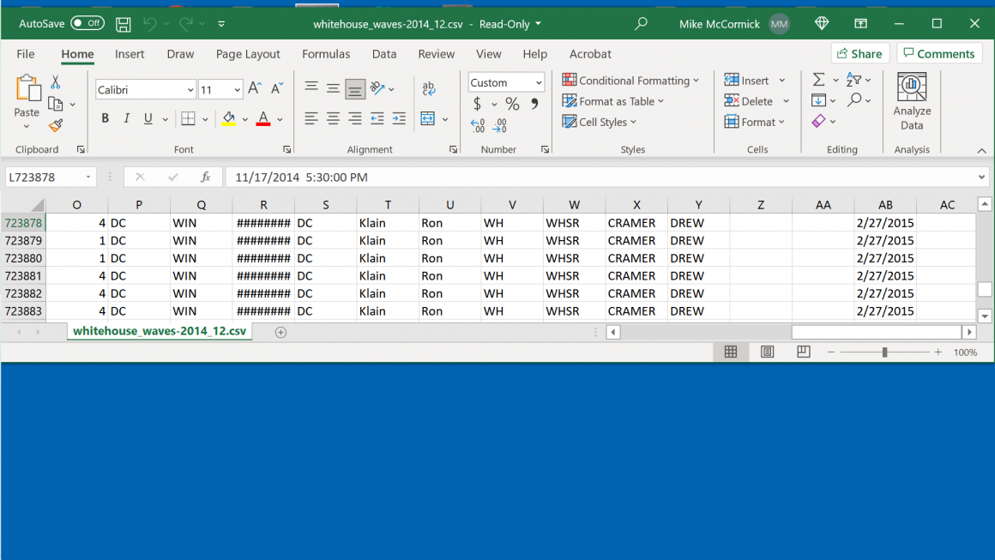Open the Comments button
995x560 pixels.
(938, 53)
